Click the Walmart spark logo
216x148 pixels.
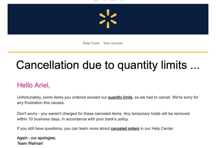pyautogui.click(x=108, y=19)
